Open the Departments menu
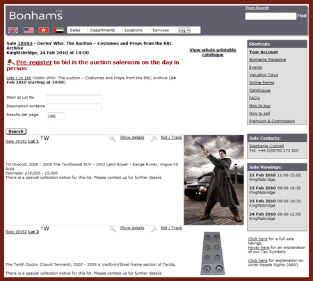 coord(102,30)
